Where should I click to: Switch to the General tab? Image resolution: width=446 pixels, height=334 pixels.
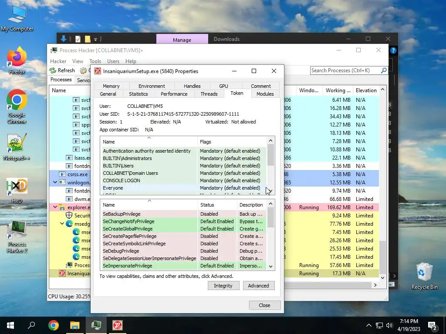(108, 94)
